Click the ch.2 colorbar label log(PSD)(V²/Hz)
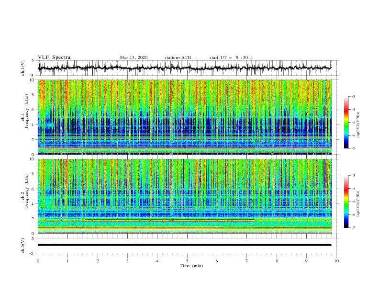The image size is (379, 293). [358, 203]
